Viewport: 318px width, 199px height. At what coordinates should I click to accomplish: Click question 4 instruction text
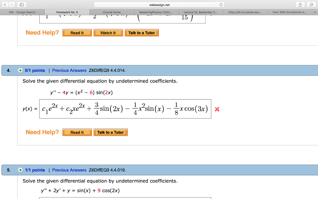[x=100, y=81]
